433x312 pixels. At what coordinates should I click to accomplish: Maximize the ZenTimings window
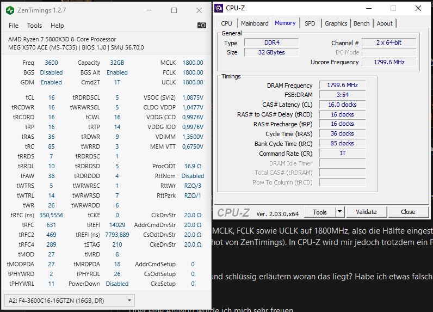174,10
